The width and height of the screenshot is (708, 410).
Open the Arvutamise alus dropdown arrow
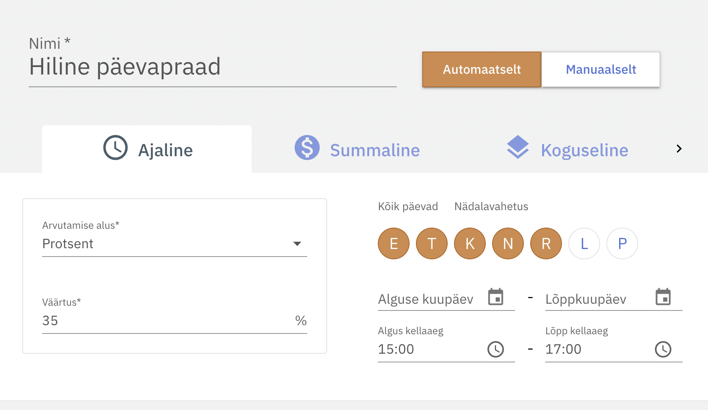pos(297,243)
